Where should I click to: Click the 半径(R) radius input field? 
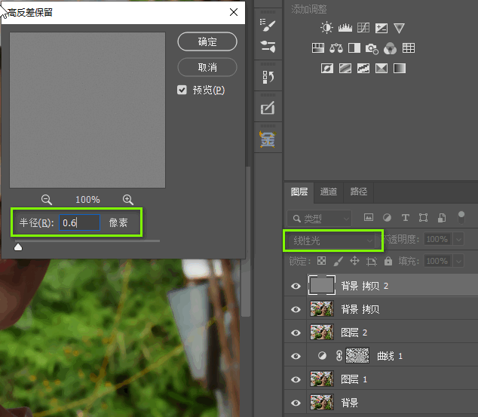(x=79, y=222)
